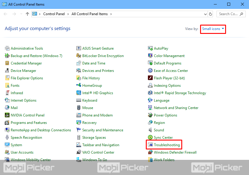Expand the chevron after All Control Panel Items
This screenshot has height=175, width=249.
[111, 14]
